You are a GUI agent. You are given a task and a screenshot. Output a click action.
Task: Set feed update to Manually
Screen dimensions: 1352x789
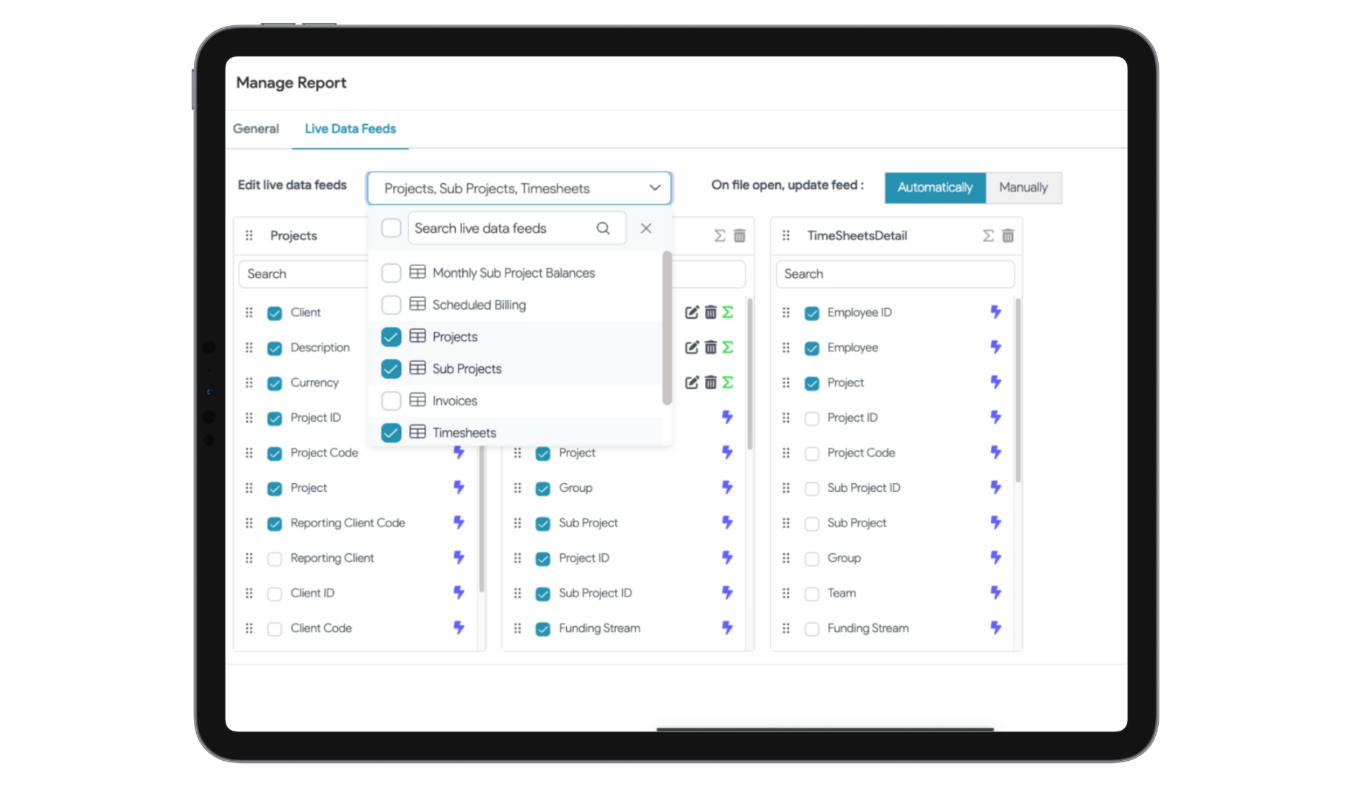tap(1022, 188)
